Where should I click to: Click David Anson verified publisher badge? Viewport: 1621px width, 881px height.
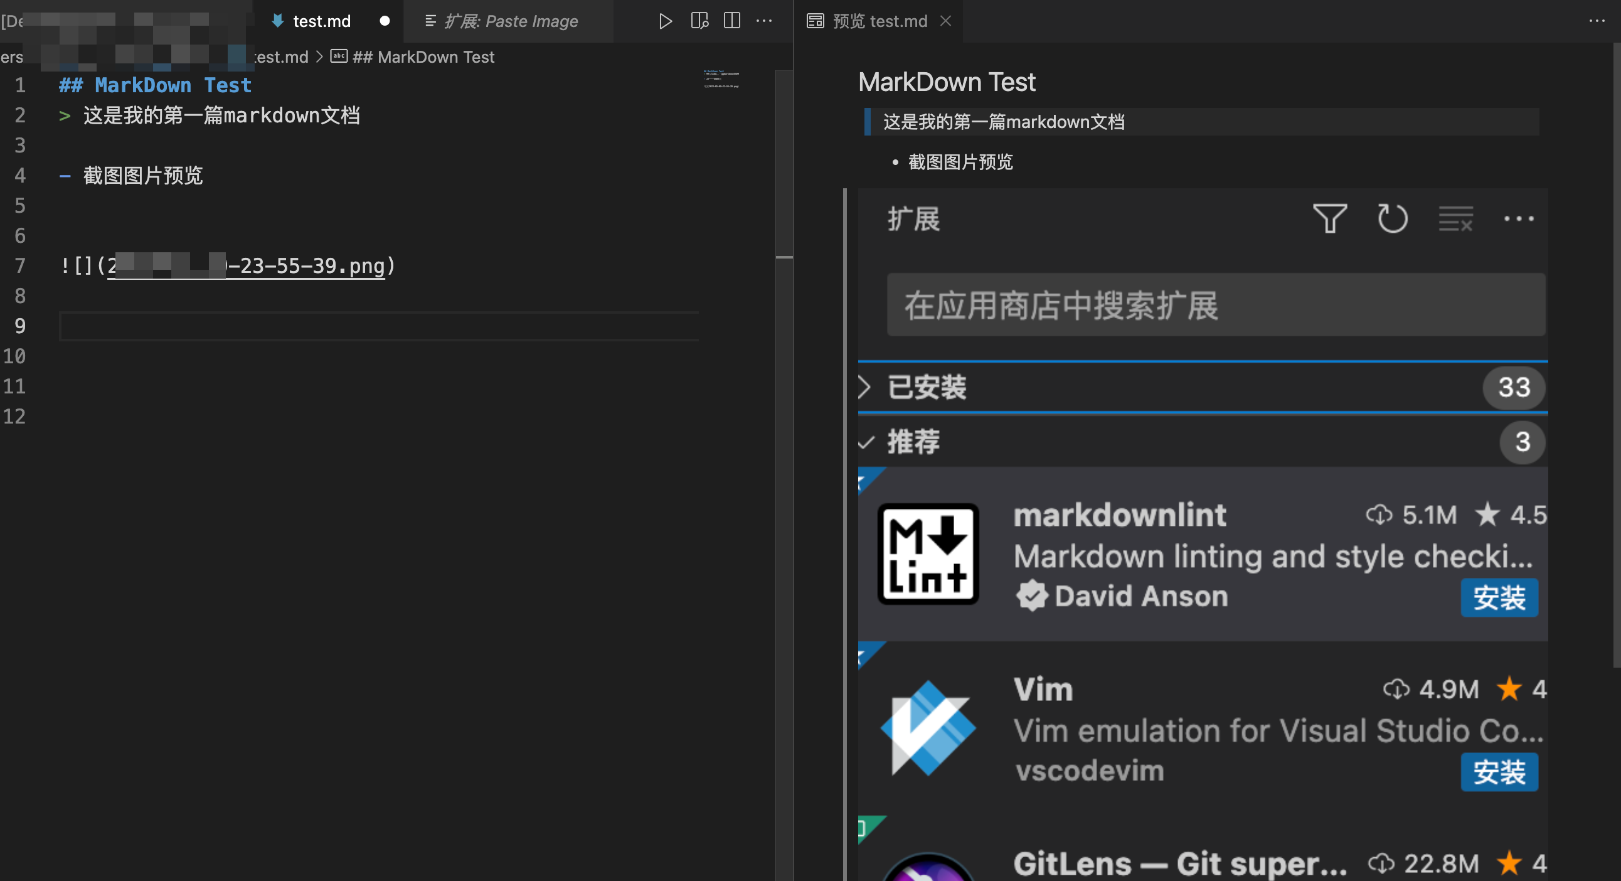1032,595
